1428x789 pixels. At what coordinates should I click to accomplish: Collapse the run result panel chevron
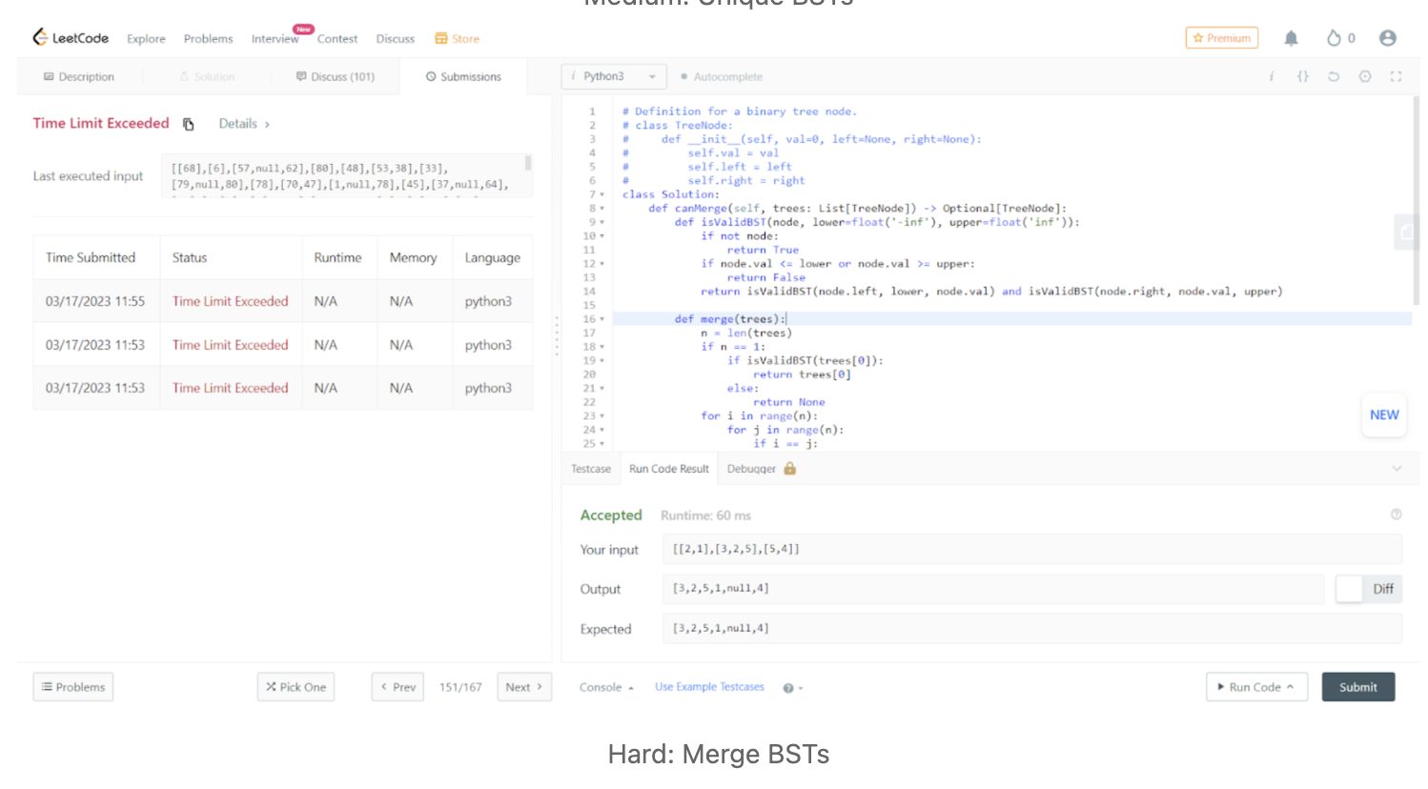point(1396,469)
